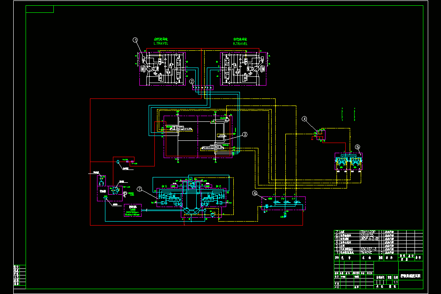The height and width of the screenshot is (294, 441).
Task: Click the magenta engine data box with green text
Action: coord(133,211)
